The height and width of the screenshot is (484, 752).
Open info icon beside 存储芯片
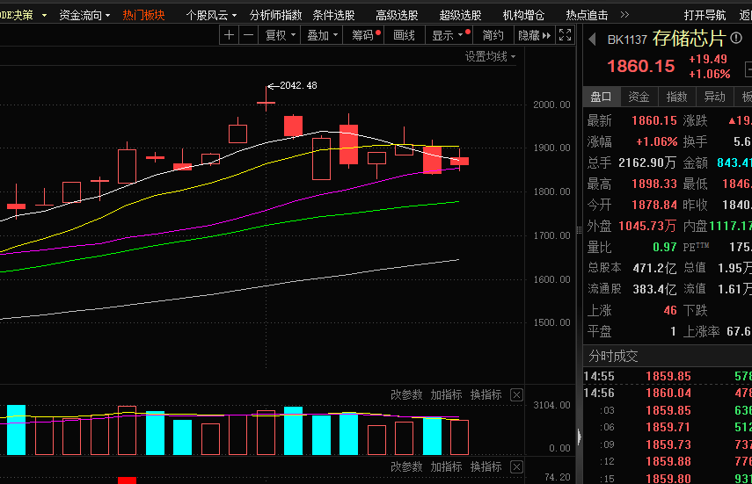click(x=736, y=38)
